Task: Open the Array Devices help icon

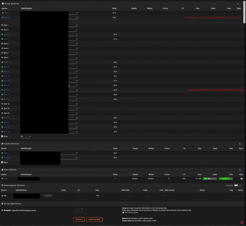Action: point(238,4)
